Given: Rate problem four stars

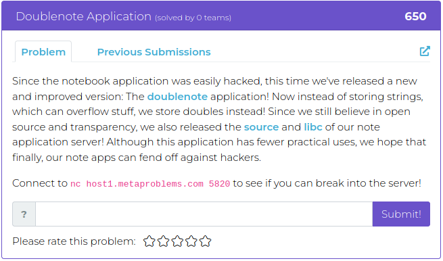Looking at the screenshot, I should point(191,241).
